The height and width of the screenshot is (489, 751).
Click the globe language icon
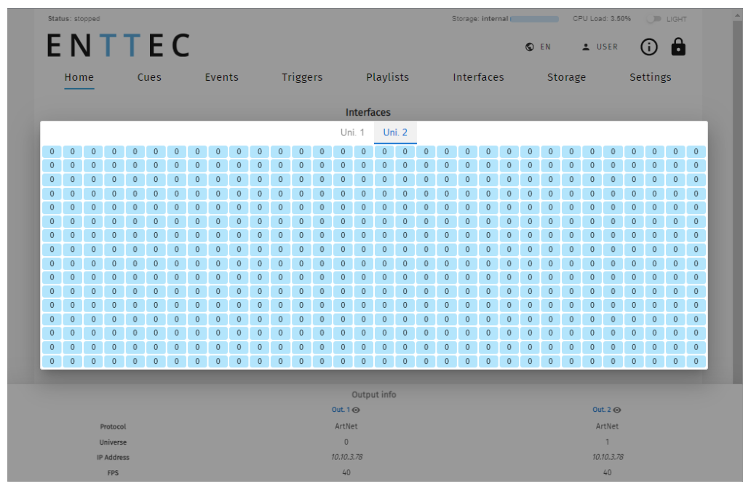[x=529, y=47]
